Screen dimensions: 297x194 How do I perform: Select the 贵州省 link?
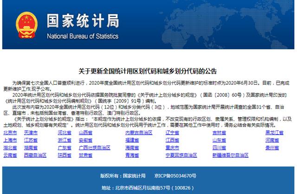click(272, 147)
